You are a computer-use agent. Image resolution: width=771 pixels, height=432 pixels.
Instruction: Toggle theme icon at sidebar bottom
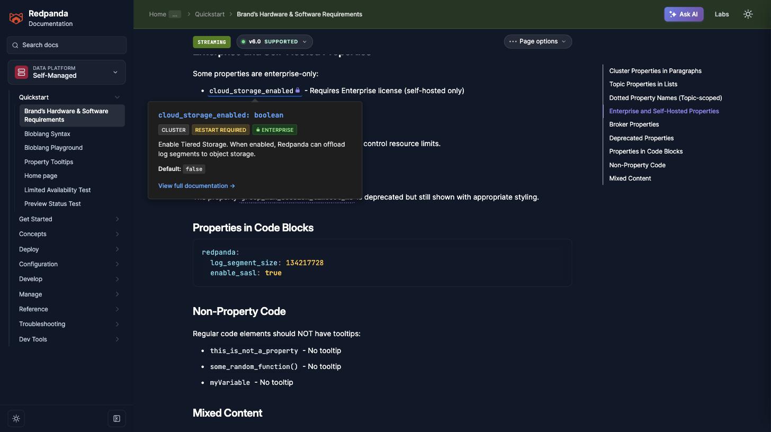pyautogui.click(x=16, y=419)
